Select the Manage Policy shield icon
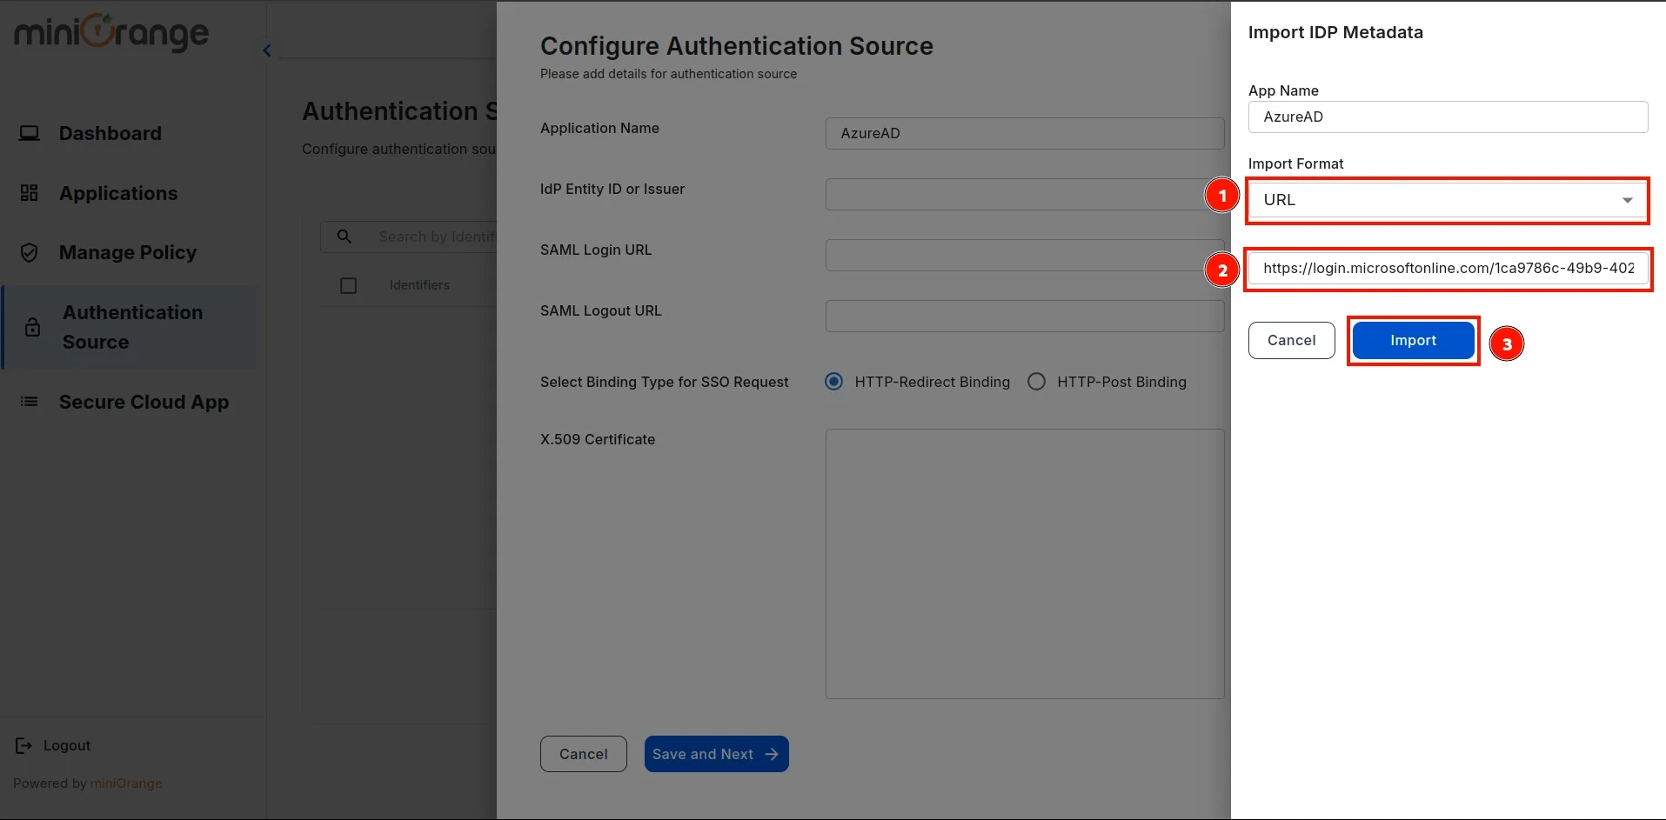 point(30,252)
